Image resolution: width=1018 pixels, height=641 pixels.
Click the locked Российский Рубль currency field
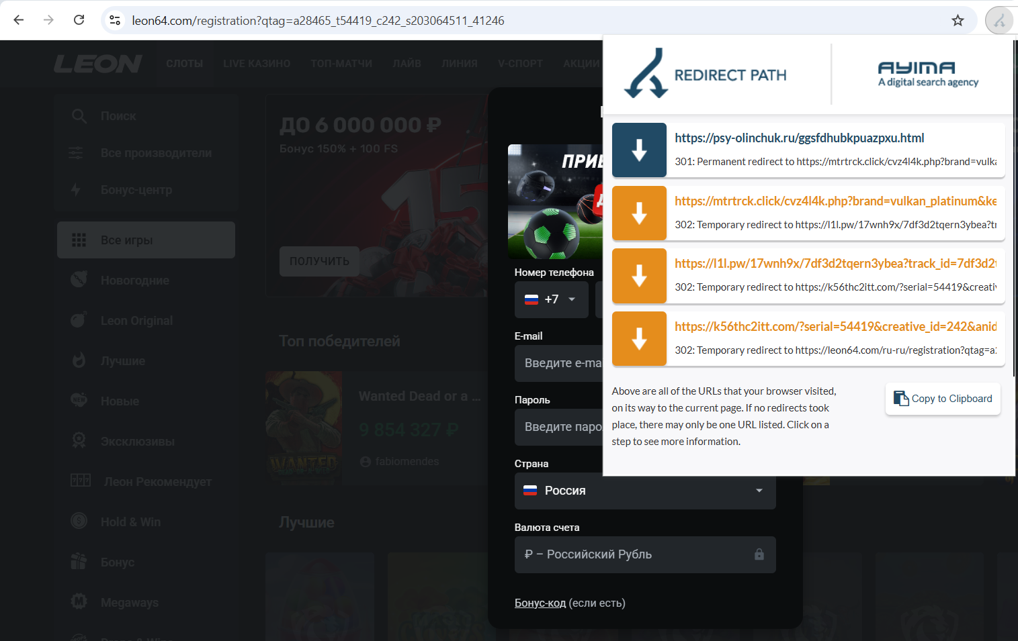645,554
